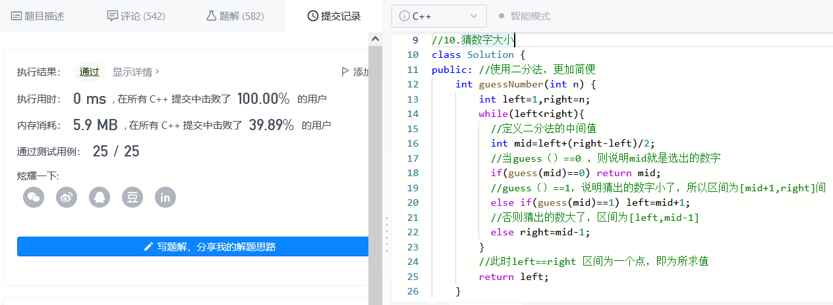This screenshot has width=833, height=305.
Task: Click comment '//否则猜出的数大了'
Action: 543,218
